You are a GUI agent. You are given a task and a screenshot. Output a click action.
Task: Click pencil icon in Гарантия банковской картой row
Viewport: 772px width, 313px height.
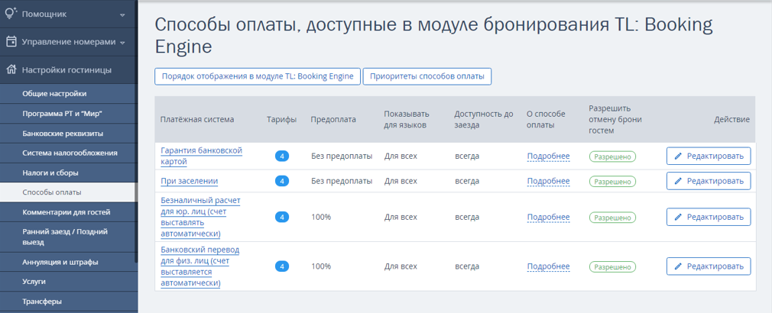tap(678, 156)
